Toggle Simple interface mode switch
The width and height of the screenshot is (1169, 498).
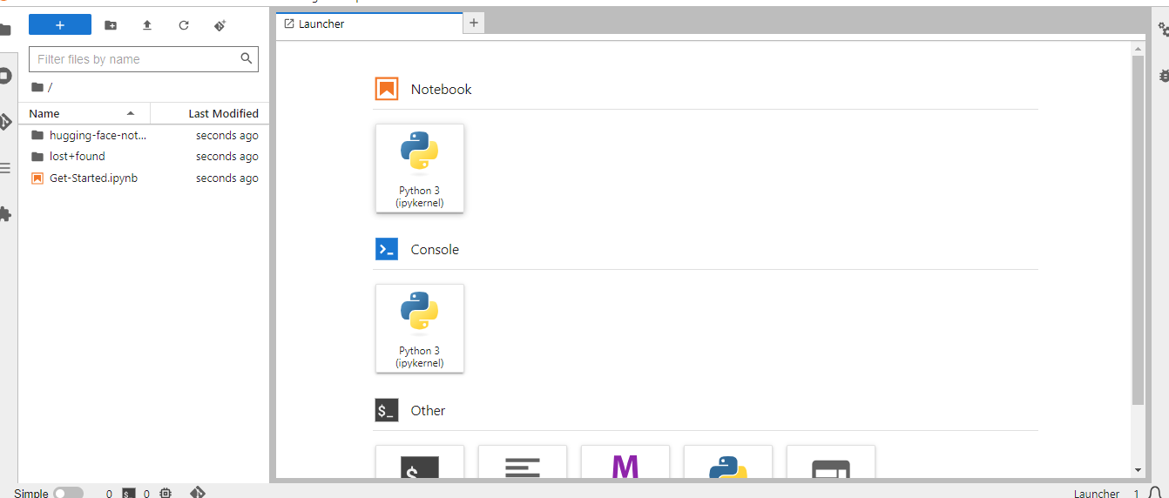[x=68, y=493]
